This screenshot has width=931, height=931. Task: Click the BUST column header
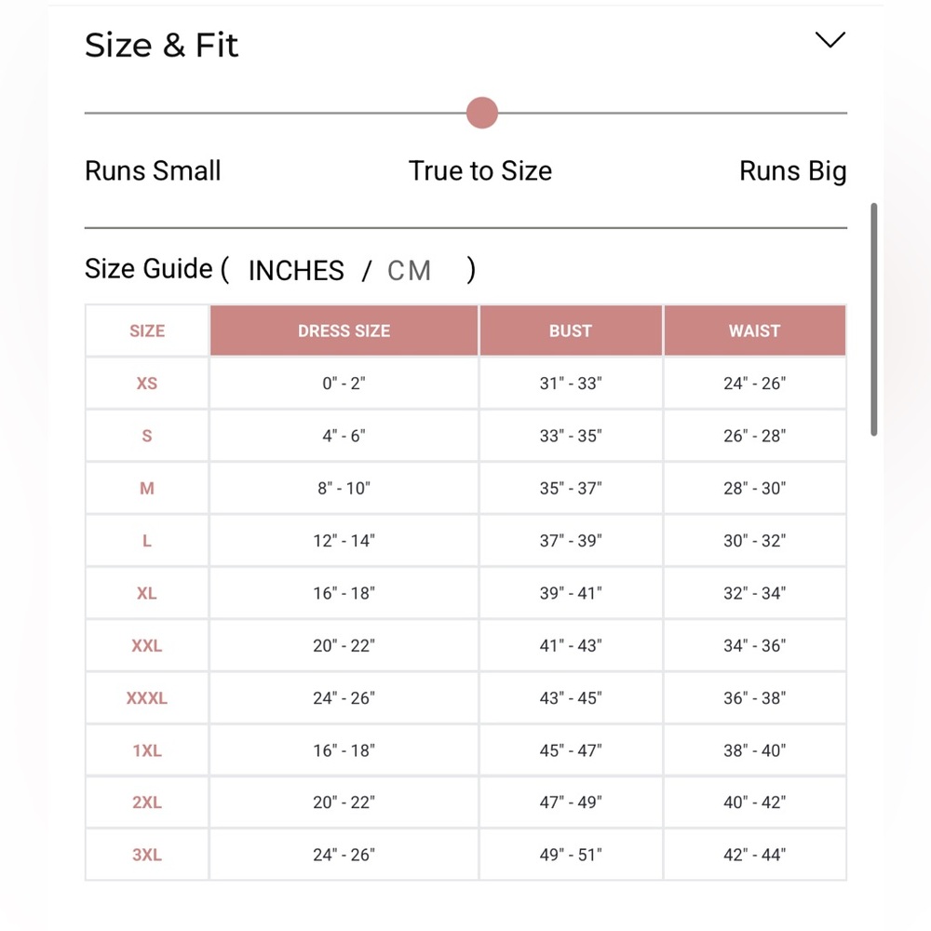click(571, 331)
